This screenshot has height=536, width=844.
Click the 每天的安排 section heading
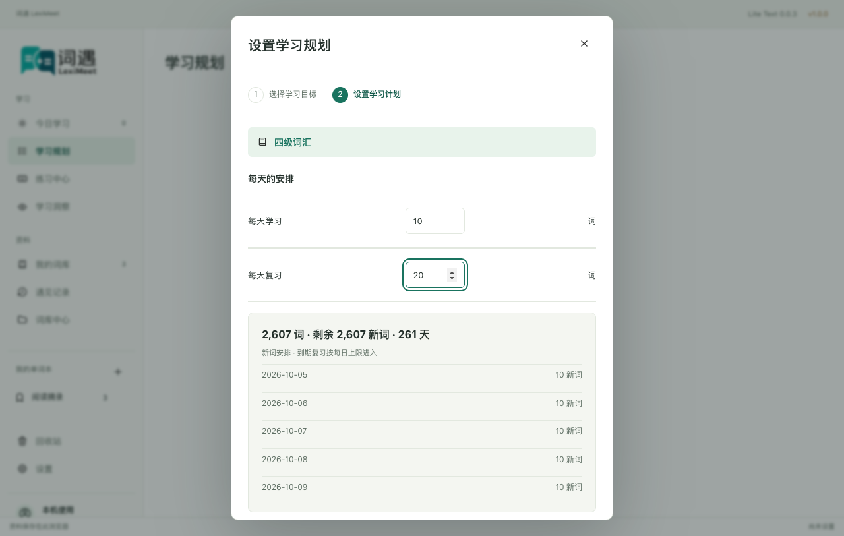tap(271, 179)
